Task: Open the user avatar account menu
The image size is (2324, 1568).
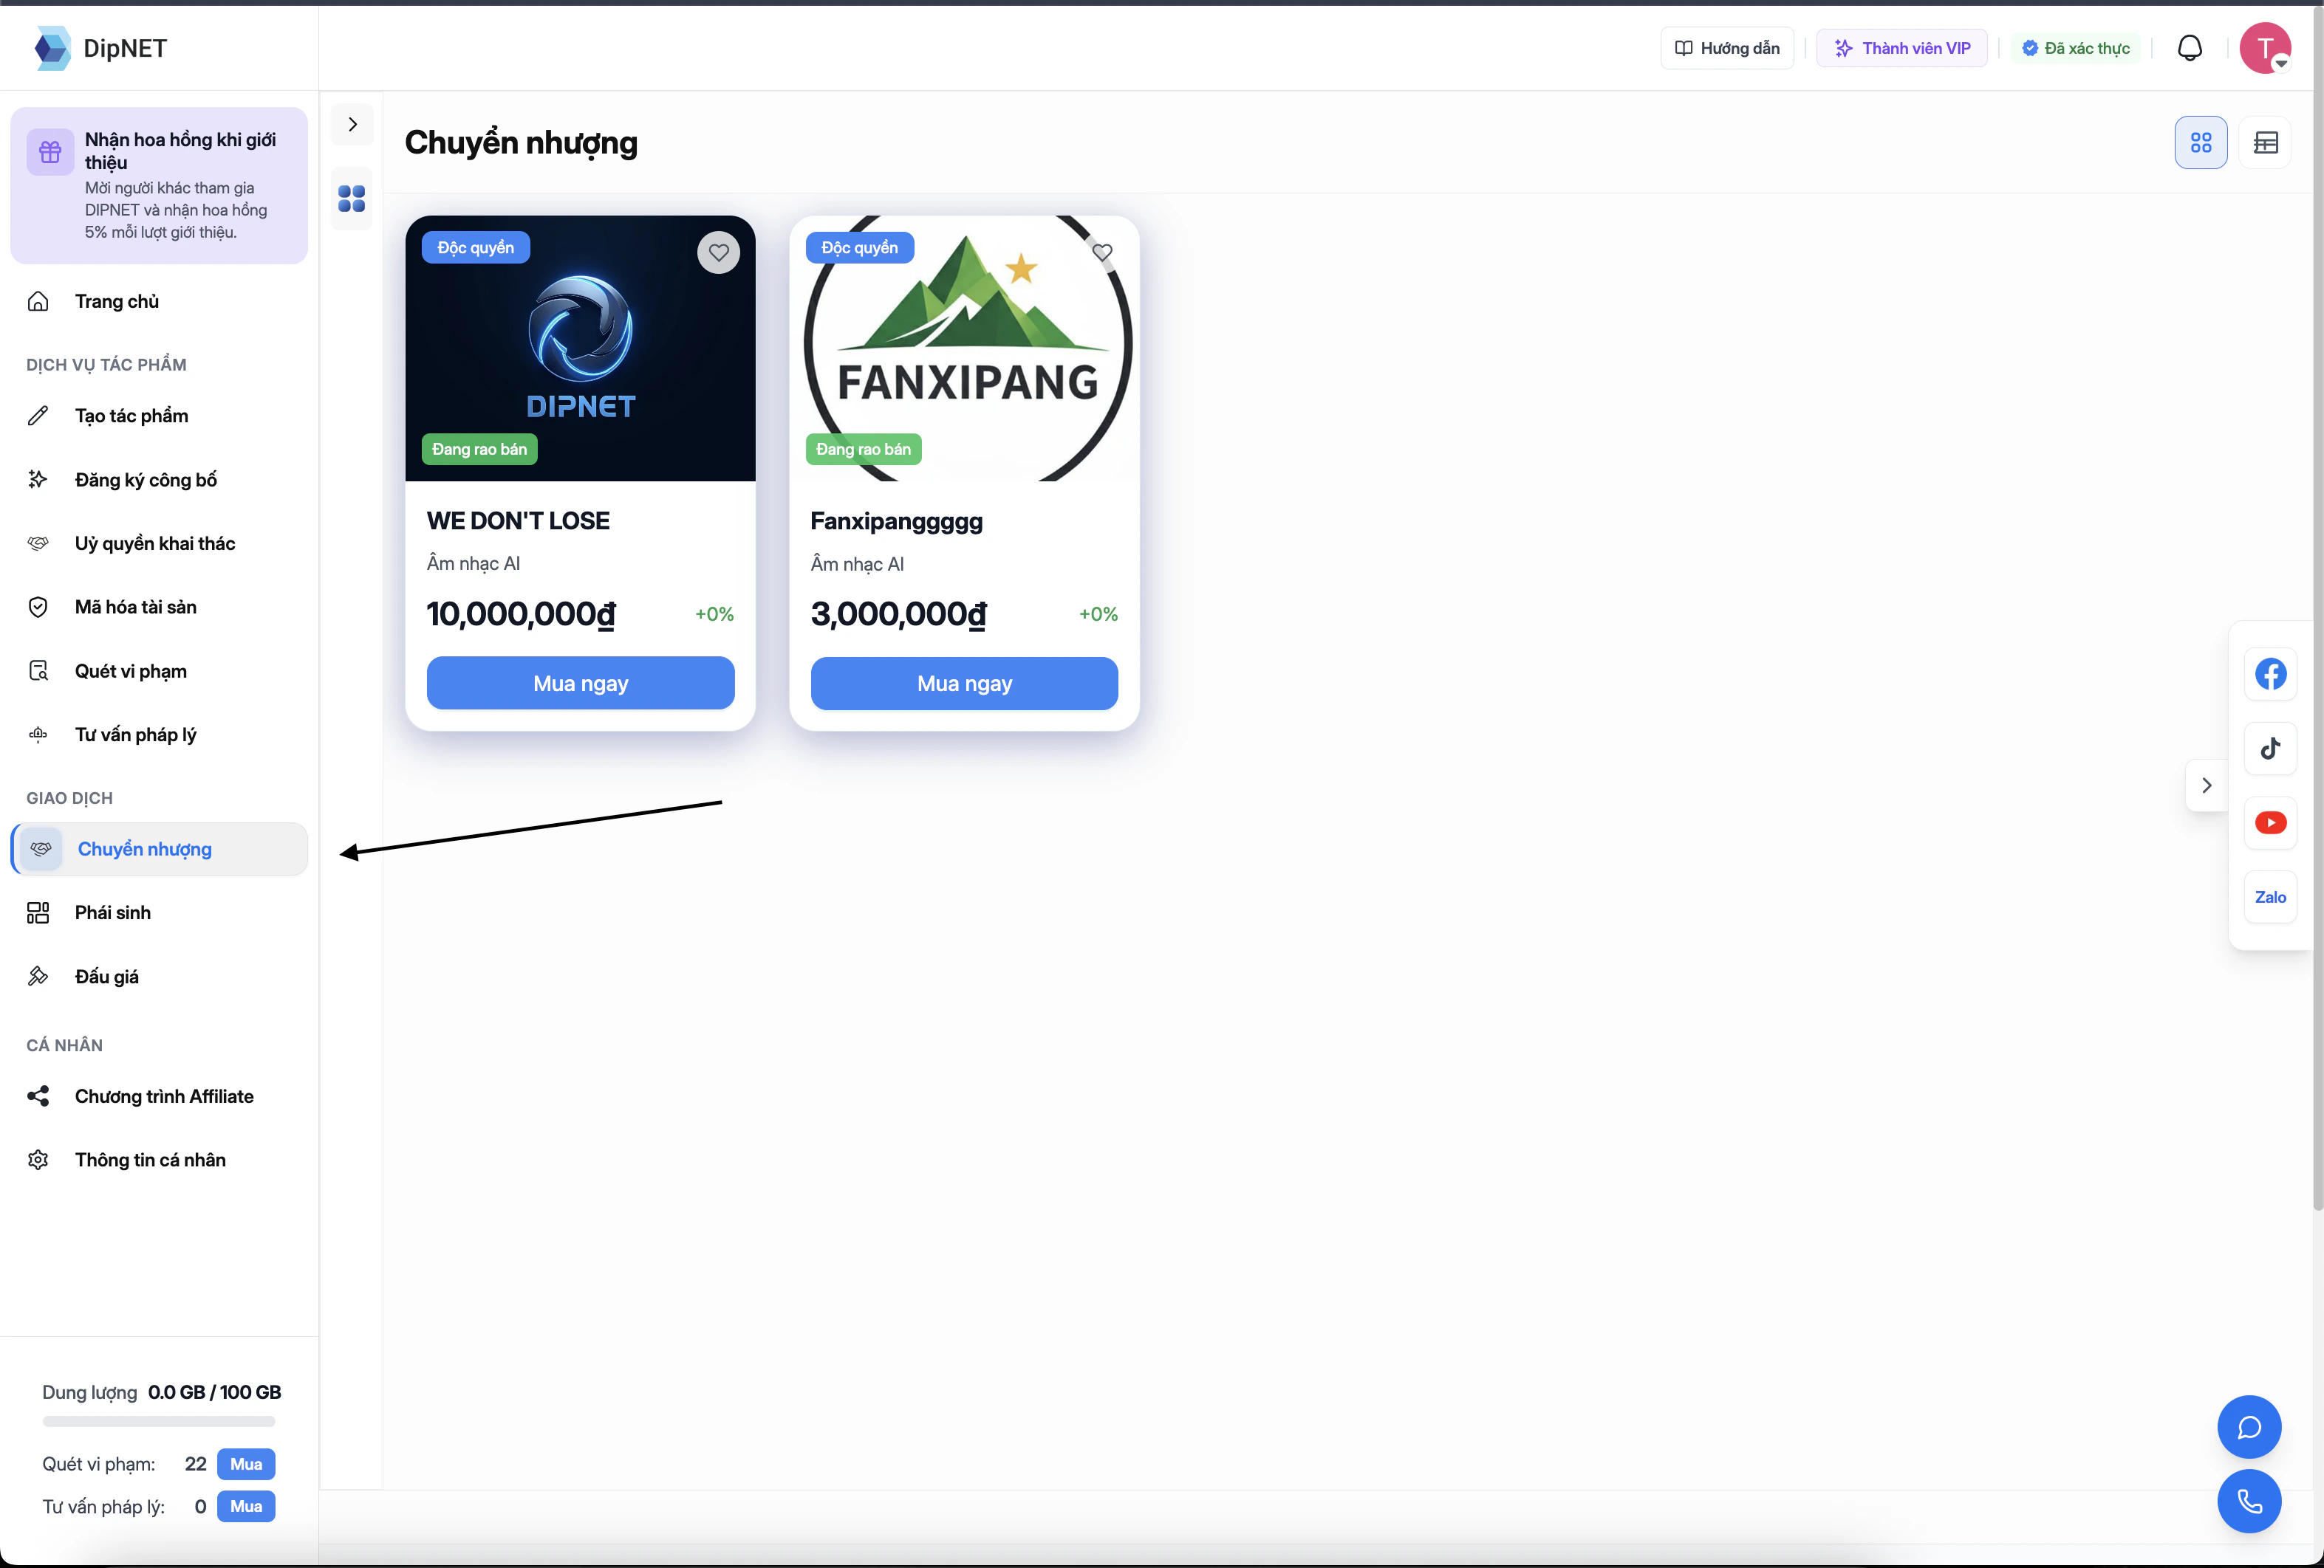Action: (x=2265, y=48)
